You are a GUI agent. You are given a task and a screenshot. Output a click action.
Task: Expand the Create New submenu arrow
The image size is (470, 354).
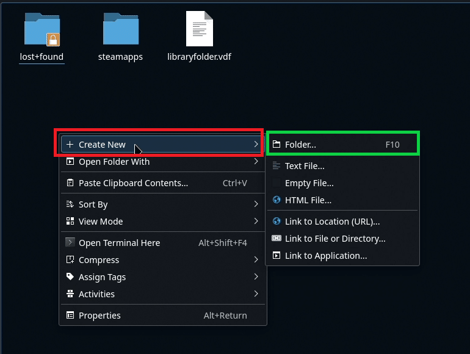(256, 144)
